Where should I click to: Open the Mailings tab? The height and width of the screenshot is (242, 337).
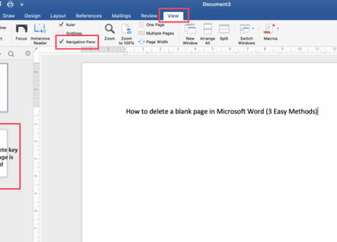click(x=121, y=15)
